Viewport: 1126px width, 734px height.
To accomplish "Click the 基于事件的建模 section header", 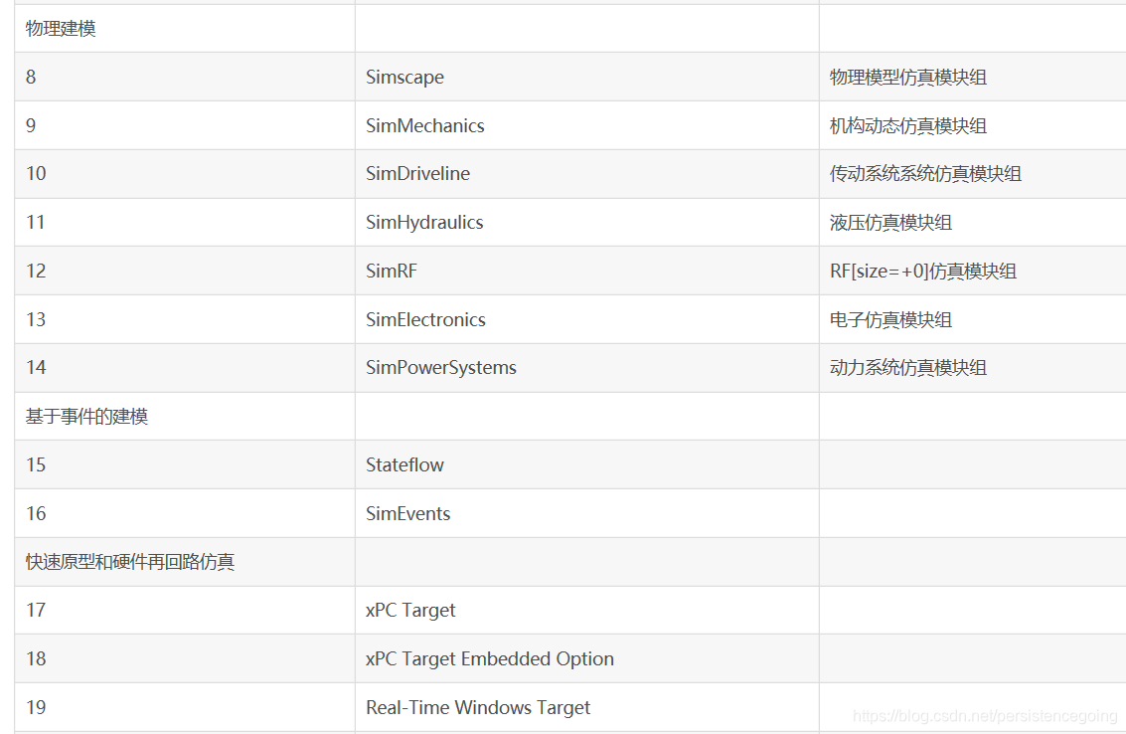I will (x=86, y=417).
